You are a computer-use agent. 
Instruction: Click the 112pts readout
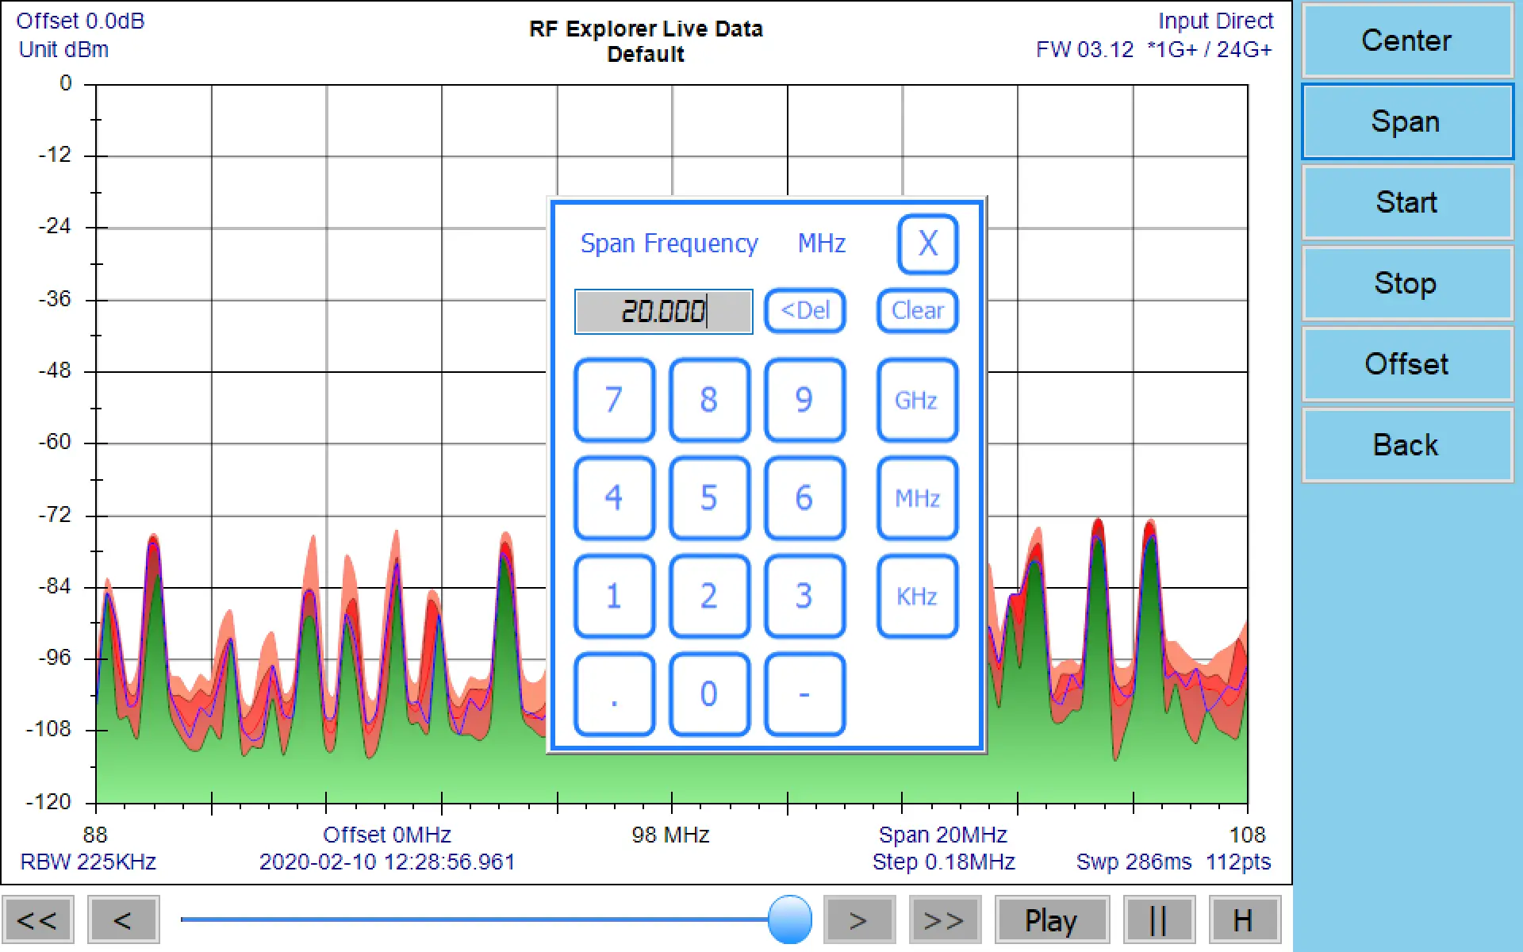[x=1238, y=862]
